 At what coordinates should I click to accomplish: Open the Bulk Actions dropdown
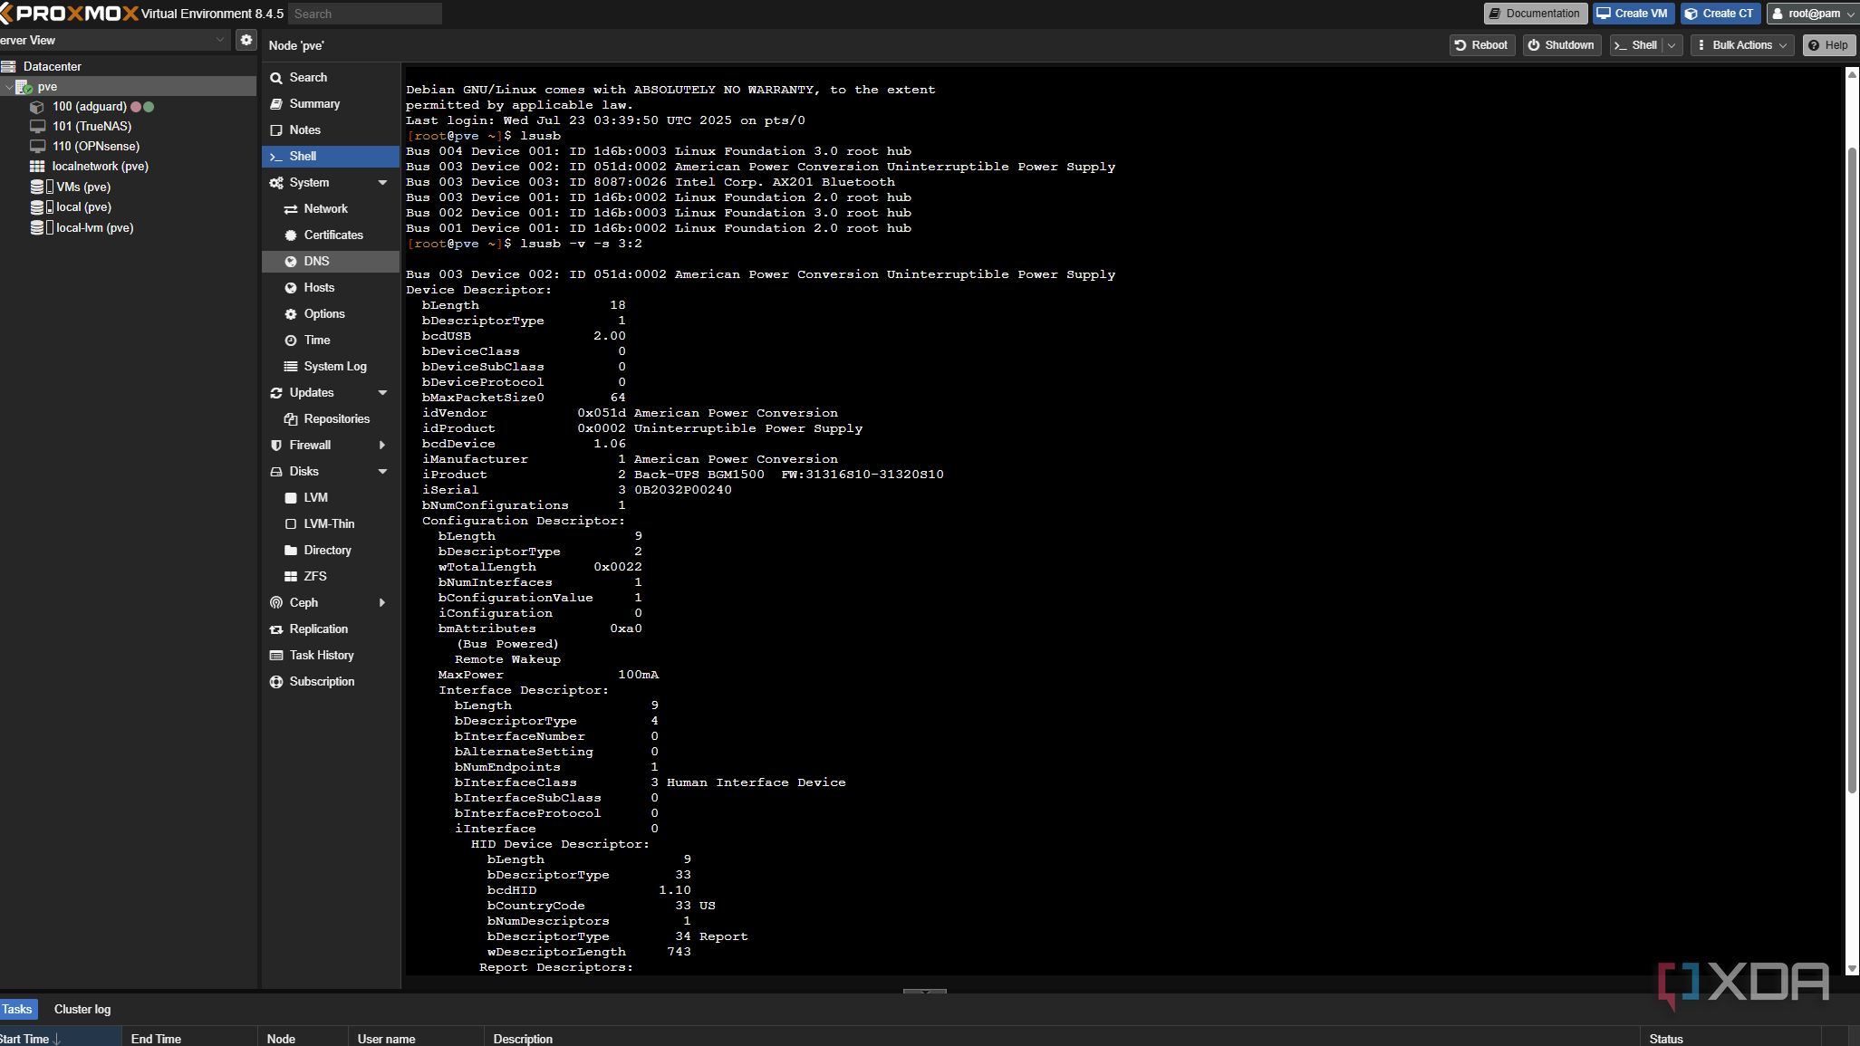[1741, 44]
